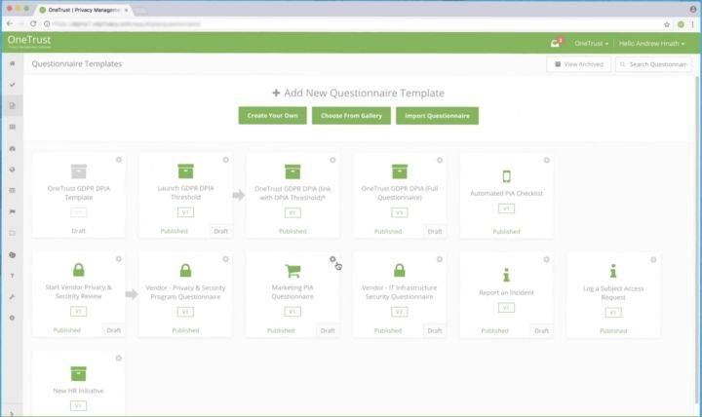Click the Choose From Gallery button
This screenshot has width=702, height=417.
[x=351, y=115]
